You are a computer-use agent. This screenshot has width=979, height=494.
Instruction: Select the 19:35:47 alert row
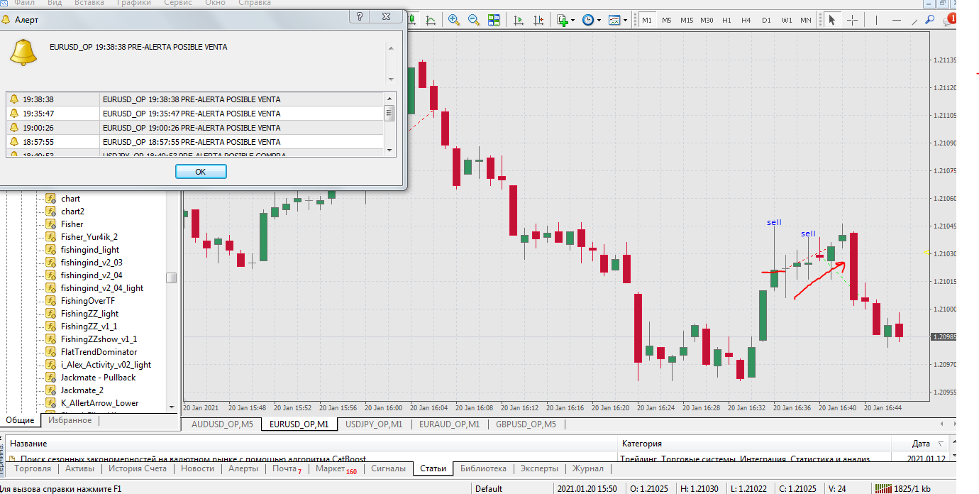pos(195,114)
